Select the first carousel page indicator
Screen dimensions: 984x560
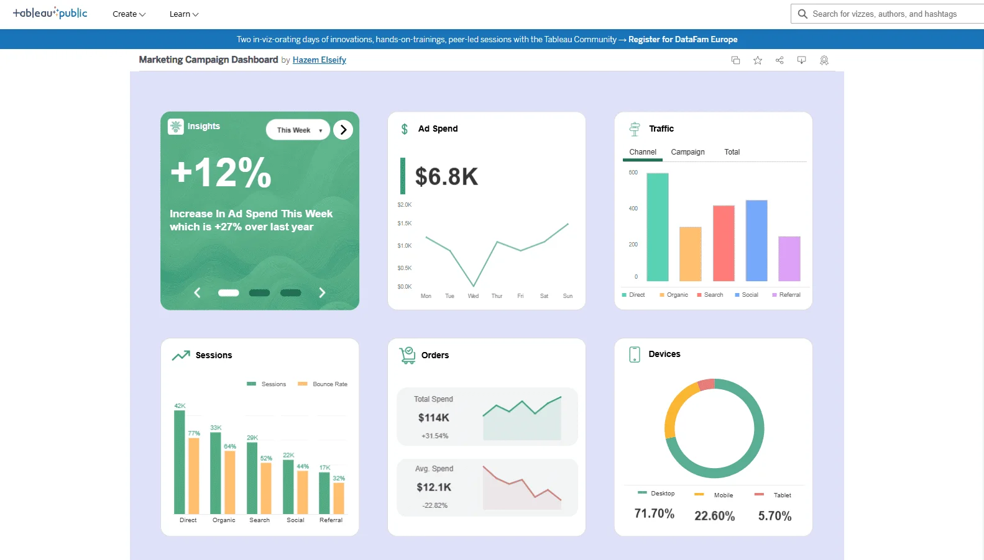[x=229, y=293]
